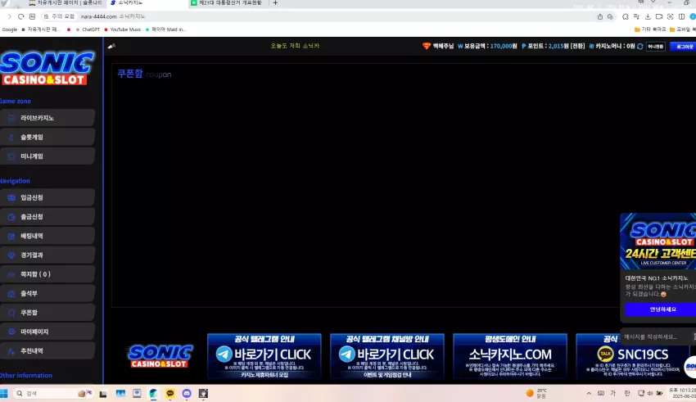Viewport: 696px width, 402px height.
Task: Open the YouTube Music bookmark
Action: [123, 29]
